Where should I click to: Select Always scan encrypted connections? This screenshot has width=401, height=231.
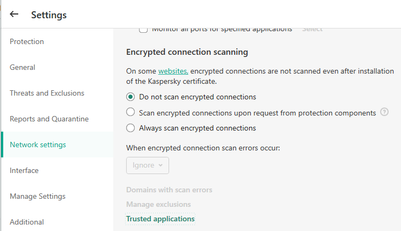130,128
